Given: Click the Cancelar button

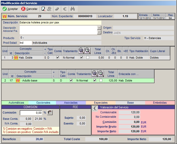Looking at the screenshot, I should [29, 9].
